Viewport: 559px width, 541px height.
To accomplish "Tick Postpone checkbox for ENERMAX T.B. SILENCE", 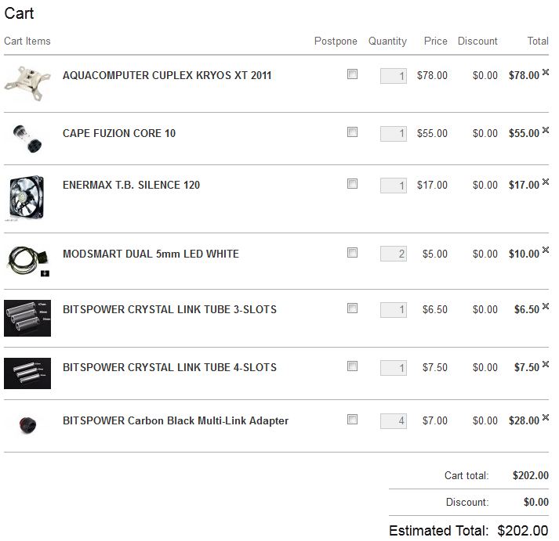I will tap(352, 184).
